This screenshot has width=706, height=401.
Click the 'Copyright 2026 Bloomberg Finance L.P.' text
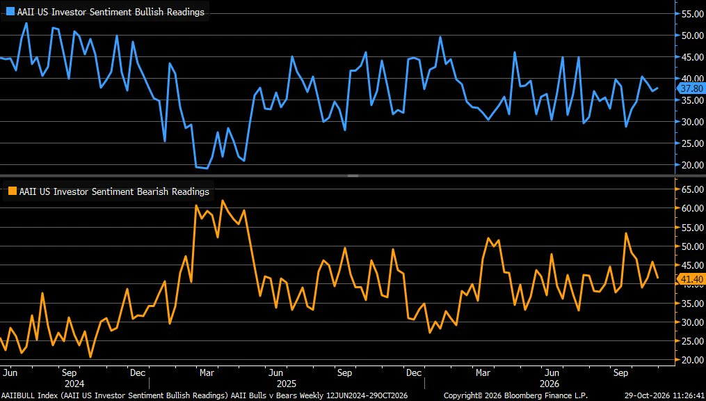tap(515, 395)
